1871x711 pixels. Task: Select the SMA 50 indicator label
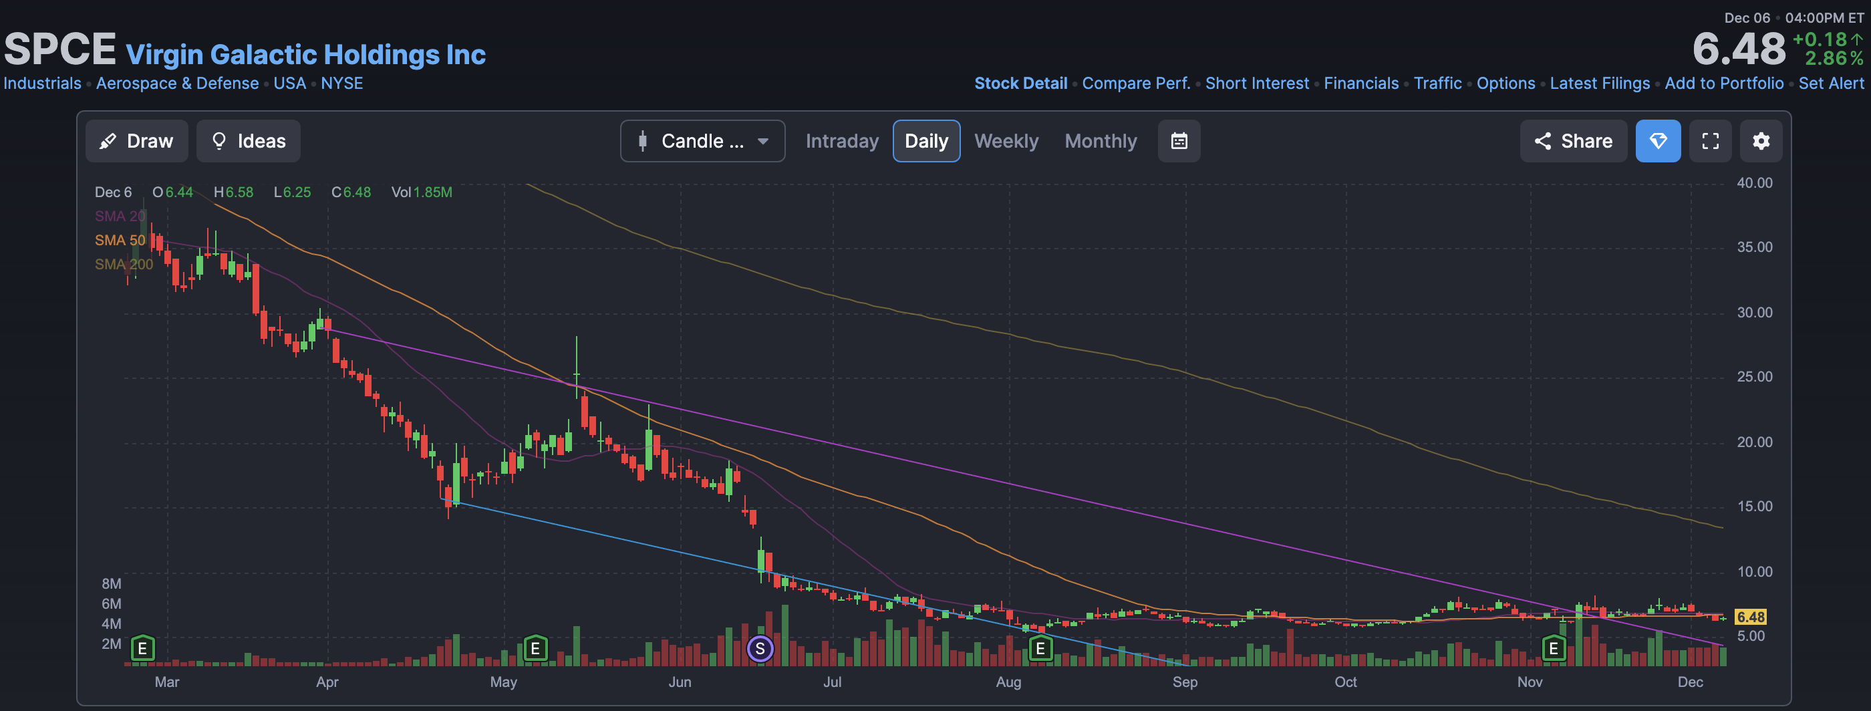point(120,241)
